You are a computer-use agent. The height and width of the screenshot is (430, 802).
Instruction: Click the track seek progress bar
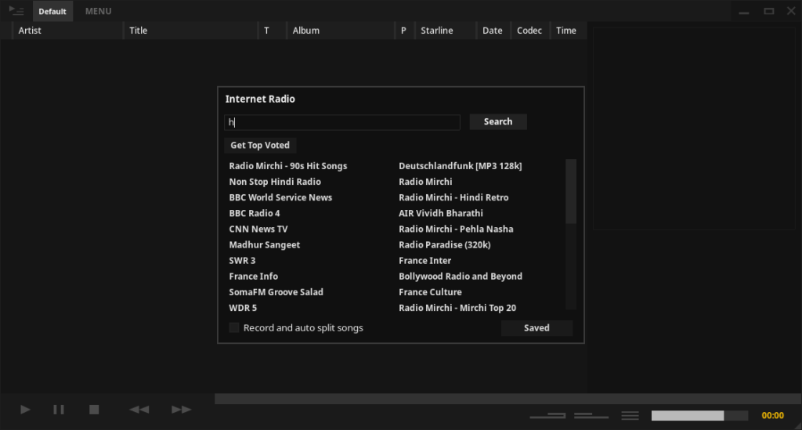[508, 399]
